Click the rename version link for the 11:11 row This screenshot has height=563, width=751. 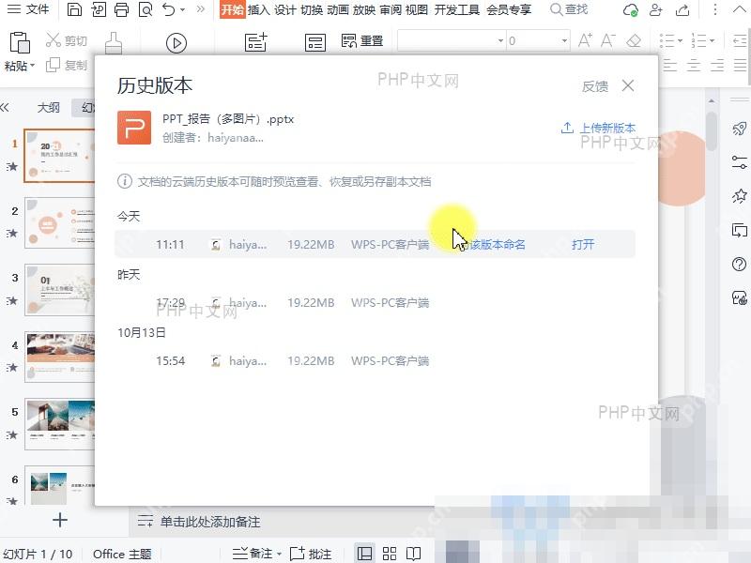pyautogui.click(x=493, y=245)
